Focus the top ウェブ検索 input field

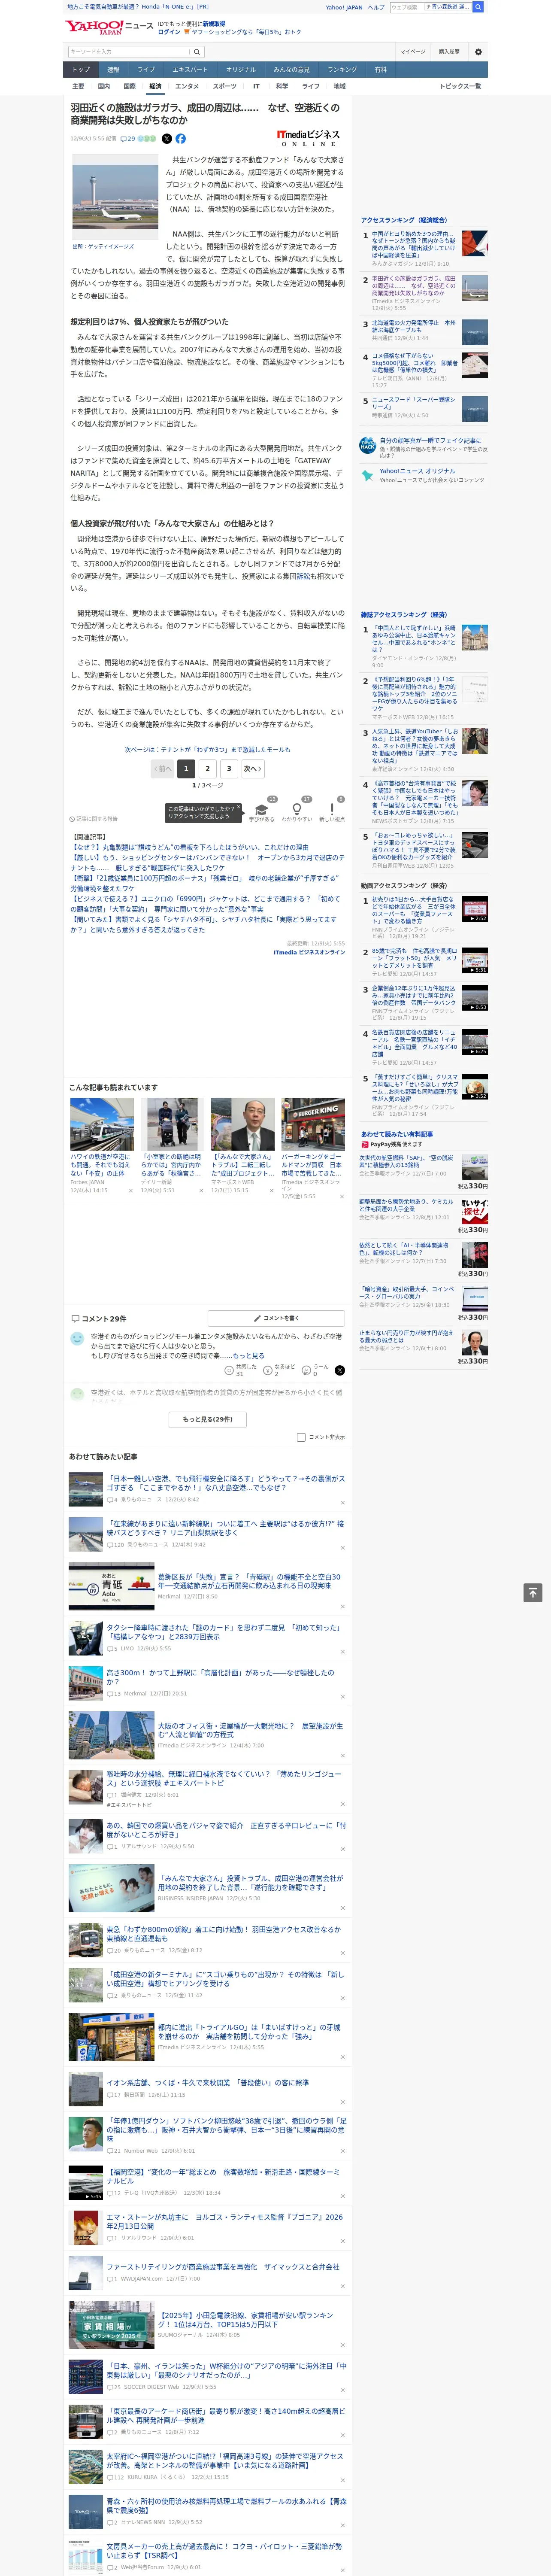[407, 7]
